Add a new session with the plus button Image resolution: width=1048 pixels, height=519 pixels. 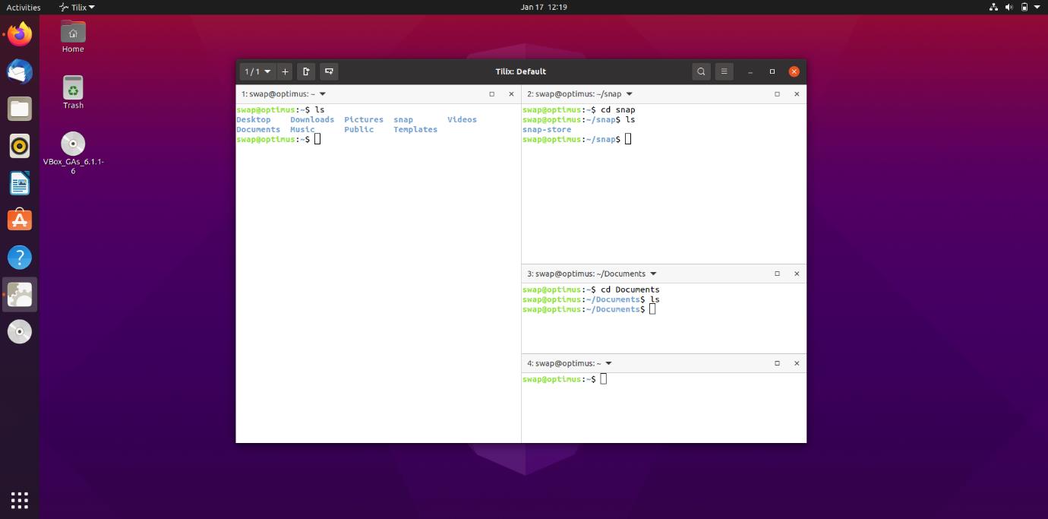point(285,71)
